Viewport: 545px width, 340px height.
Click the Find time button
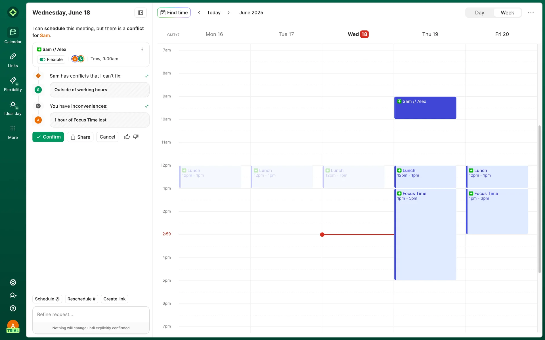coord(174,12)
